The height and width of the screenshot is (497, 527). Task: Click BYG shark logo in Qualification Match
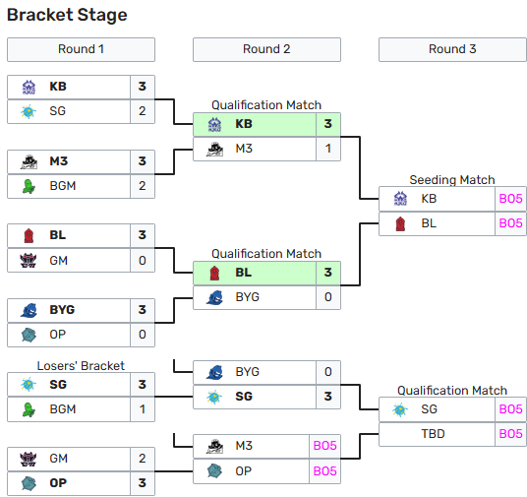[214, 298]
